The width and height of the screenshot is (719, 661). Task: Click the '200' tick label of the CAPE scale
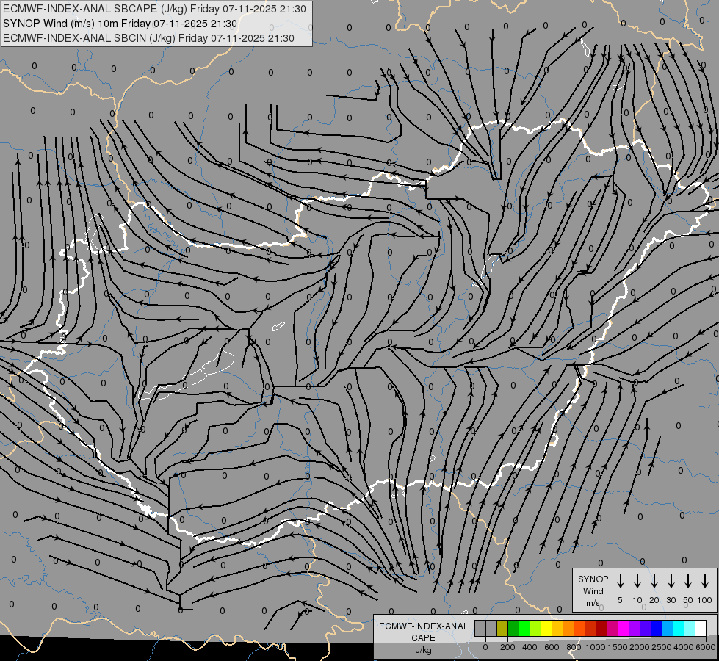[507, 647]
